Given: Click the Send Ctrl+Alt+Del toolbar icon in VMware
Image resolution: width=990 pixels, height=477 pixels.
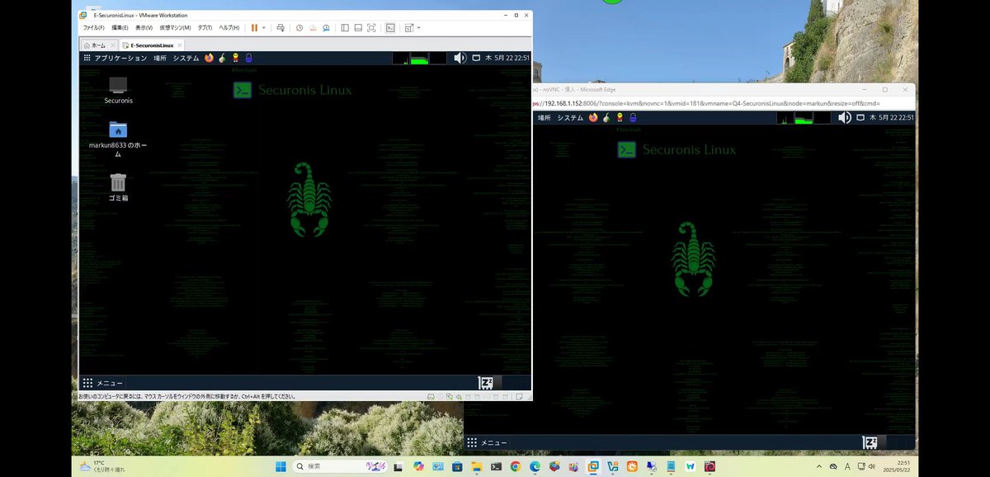Looking at the screenshot, I should (x=280, y=28).
